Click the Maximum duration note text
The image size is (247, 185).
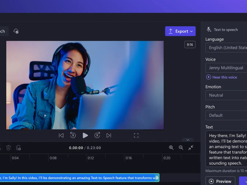click(226, 171)
